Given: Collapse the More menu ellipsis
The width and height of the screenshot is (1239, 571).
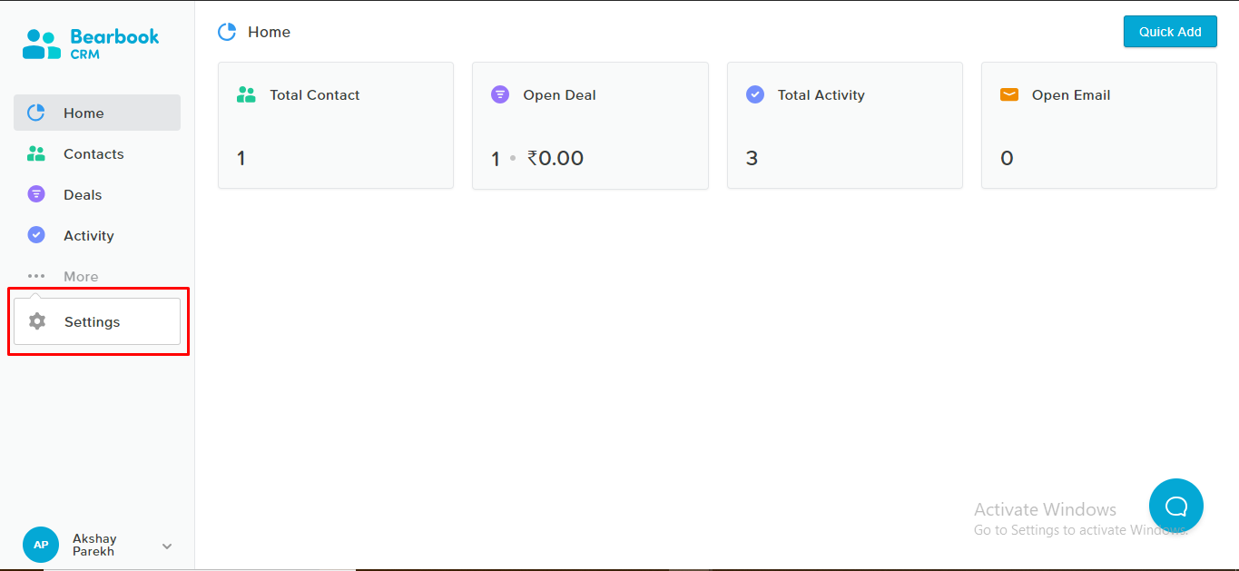Looking at the screenshot, I should [x=36, y=276].
